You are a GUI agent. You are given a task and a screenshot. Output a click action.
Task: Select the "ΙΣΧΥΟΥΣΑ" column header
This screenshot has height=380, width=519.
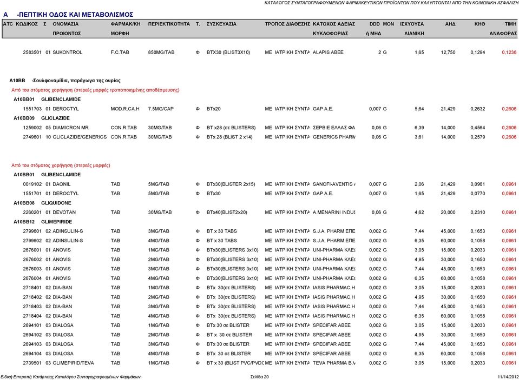pyautogui.click(x=412, y=24)
